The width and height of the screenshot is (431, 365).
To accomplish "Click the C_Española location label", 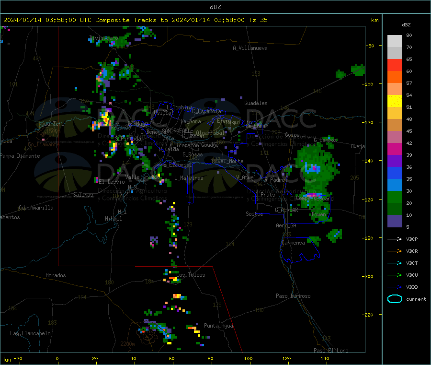I will tap(207, 111).
